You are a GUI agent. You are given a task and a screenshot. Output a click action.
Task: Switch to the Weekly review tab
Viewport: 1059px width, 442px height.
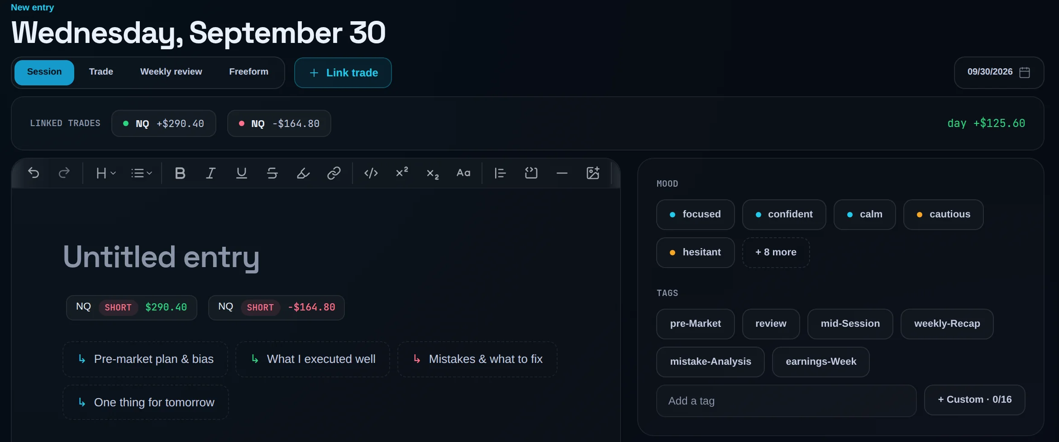(171, 72)
